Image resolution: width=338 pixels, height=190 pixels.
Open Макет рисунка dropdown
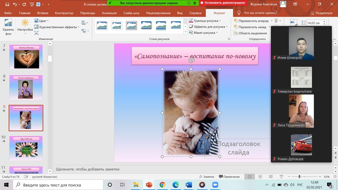203,33
